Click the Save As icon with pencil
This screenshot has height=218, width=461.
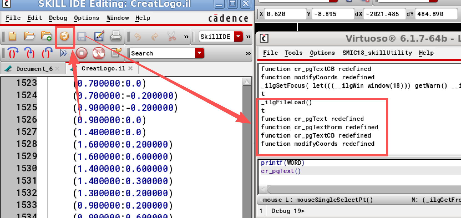click(x=99, y=36)
